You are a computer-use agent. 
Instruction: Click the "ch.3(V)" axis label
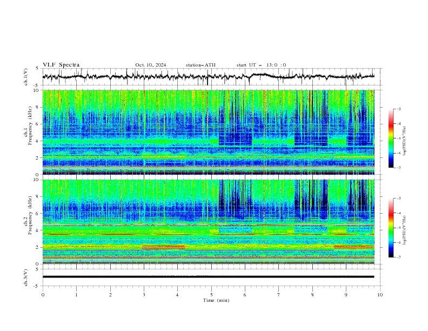26,277
